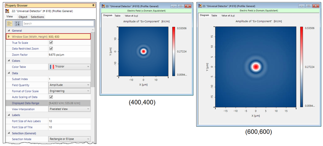Disable Auto Scaling of Data
The height and width of the screenshot is (146, 323).
[51, 97]
